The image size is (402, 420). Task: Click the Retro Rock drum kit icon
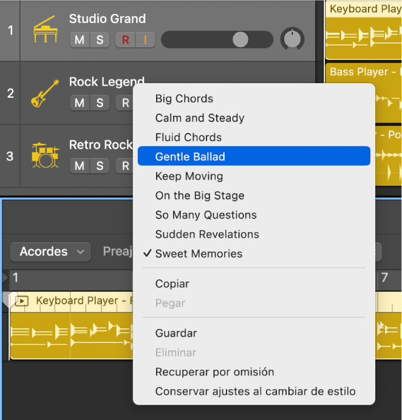[x=45, y=155]
